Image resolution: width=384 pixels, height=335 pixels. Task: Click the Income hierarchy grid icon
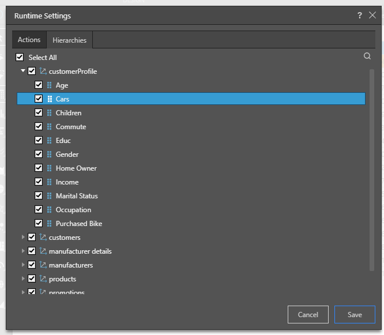(x=49, y=182)
